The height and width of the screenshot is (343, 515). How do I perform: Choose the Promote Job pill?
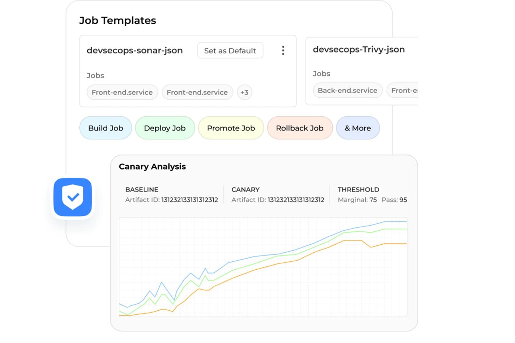(x=231, y=128)
